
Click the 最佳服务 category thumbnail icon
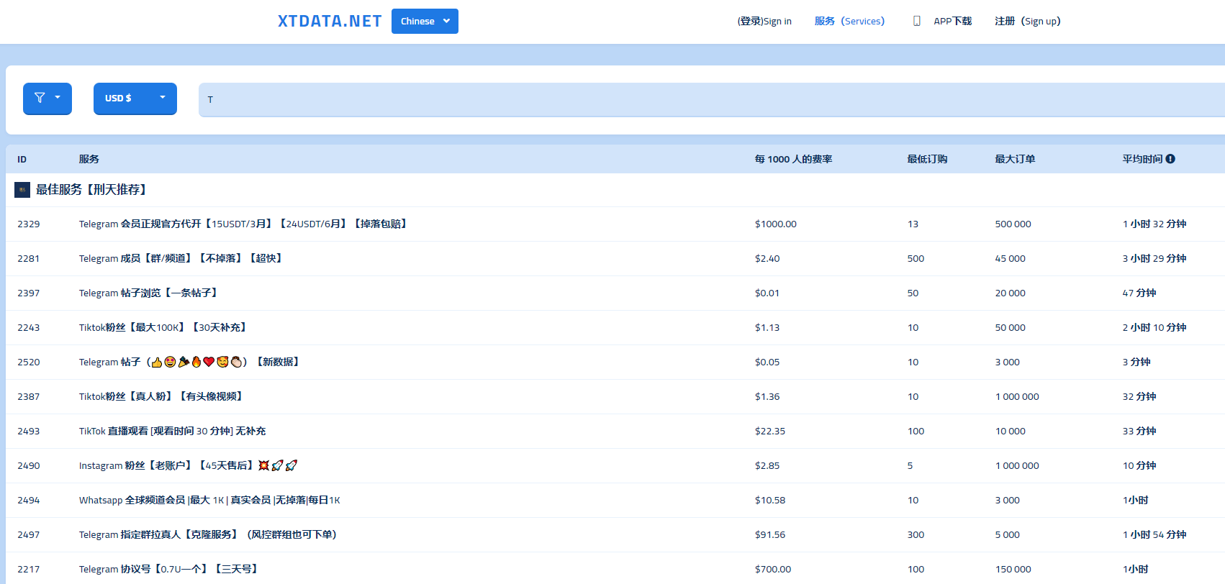coord(22,190)
